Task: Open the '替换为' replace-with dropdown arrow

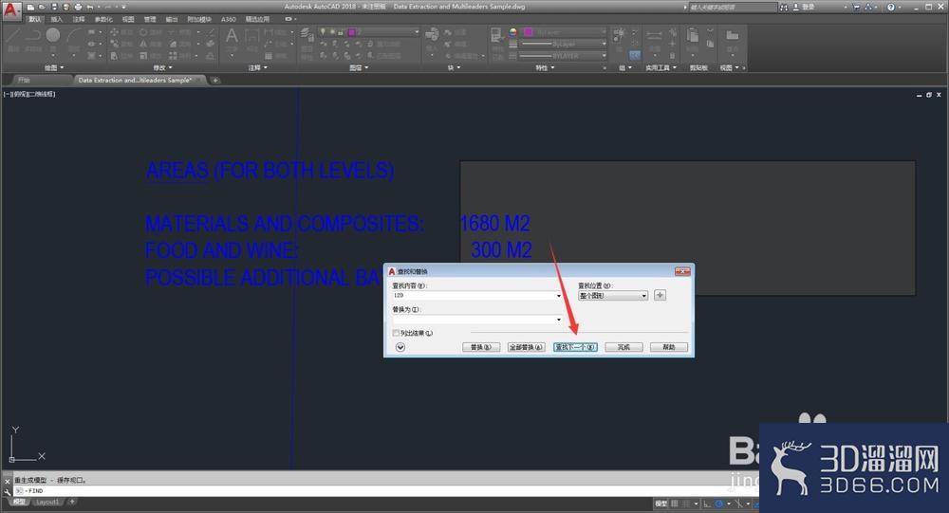Action: tap(559, 320)
